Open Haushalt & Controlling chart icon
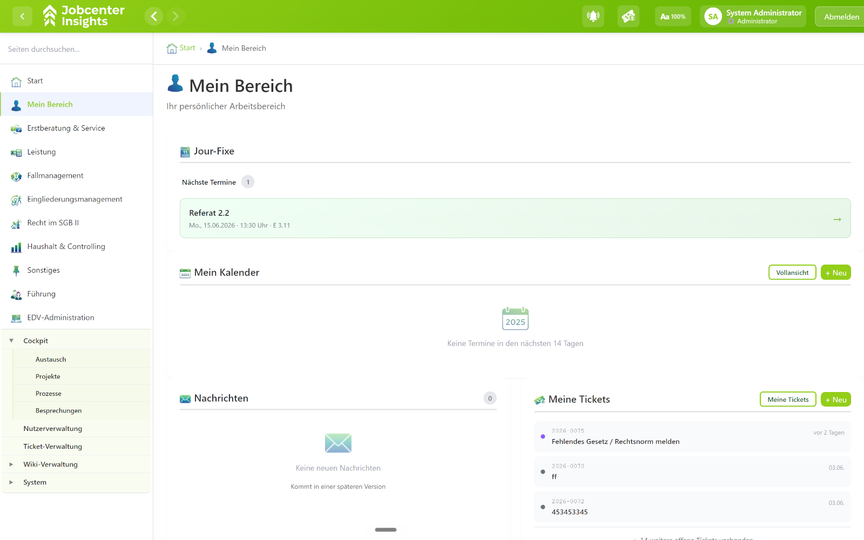The height and width of the screenshot is (540, 864). [x=16, y=247]
